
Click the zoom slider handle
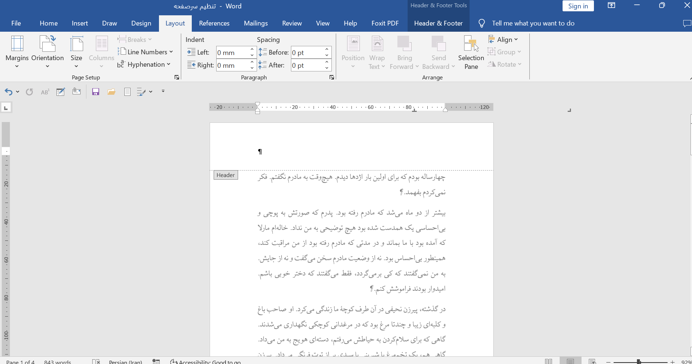(x=639, y=361)
